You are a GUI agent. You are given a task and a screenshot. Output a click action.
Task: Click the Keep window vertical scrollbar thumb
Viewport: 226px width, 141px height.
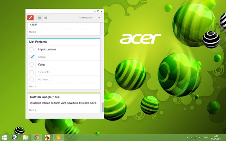tap(103, 107)
